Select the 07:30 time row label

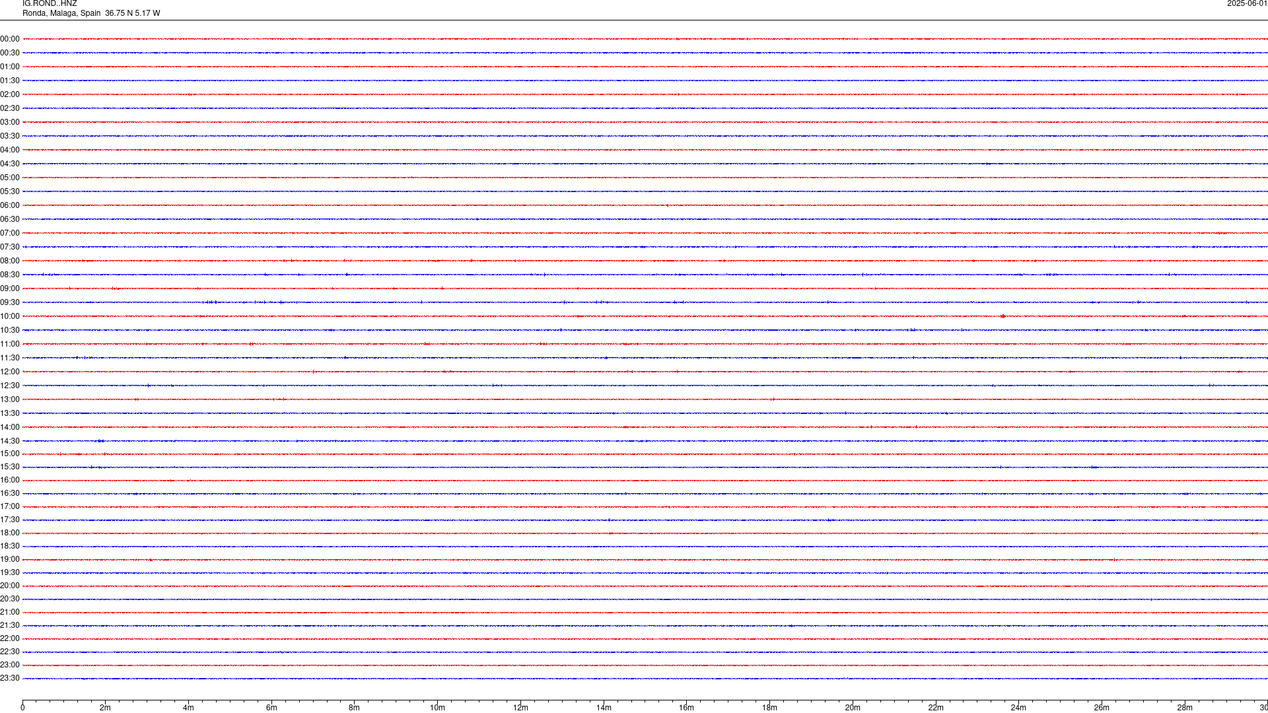[x=10, y=247]
